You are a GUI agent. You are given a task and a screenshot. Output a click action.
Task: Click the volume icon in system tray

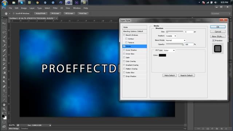click(x=216, y=3)
